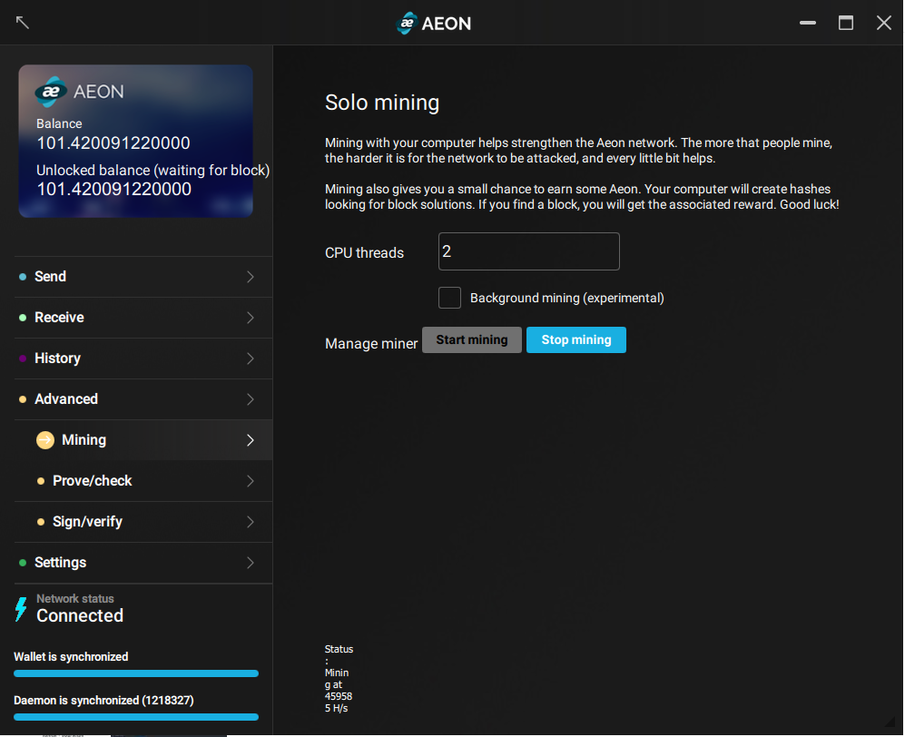Expand the Advanced chevron arrow

pyautogui.click(x=250, y=399)
